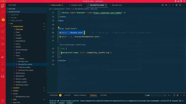Open the code brackets icon view

coord(3,51)
